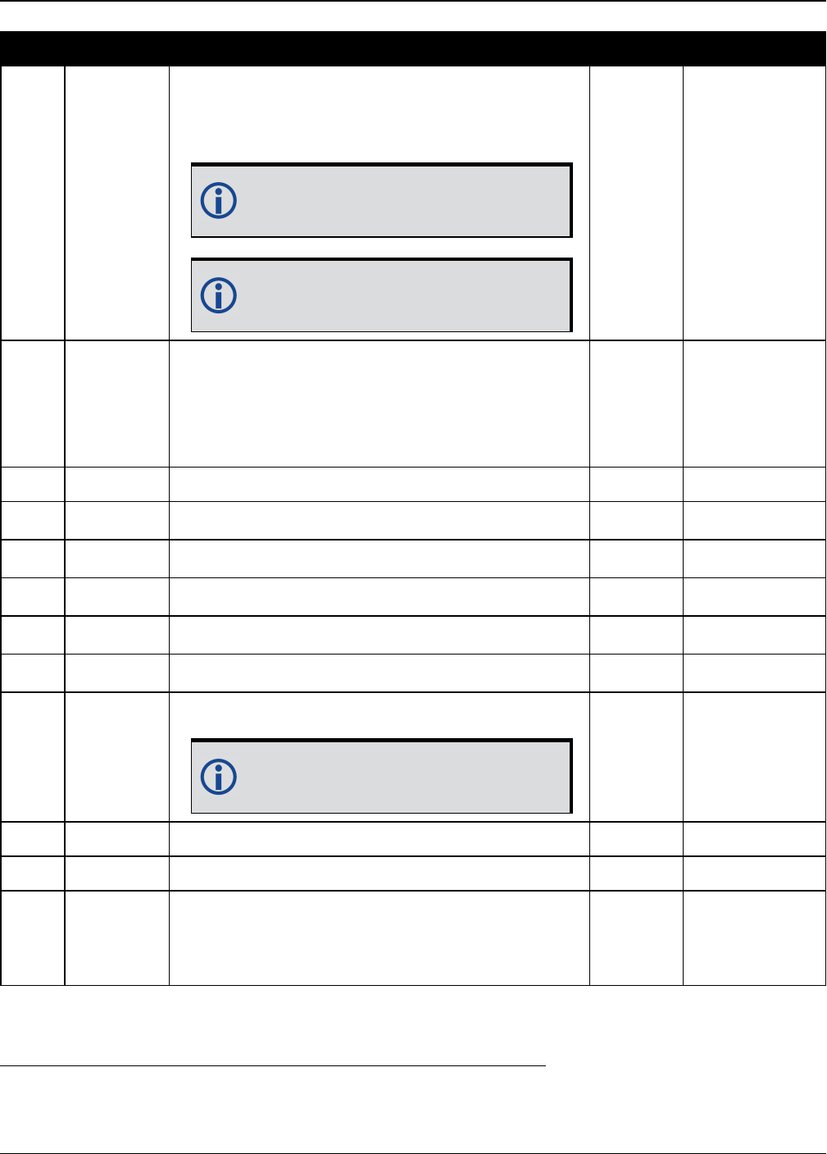Select the second gray note box body

tap(381, 295)
